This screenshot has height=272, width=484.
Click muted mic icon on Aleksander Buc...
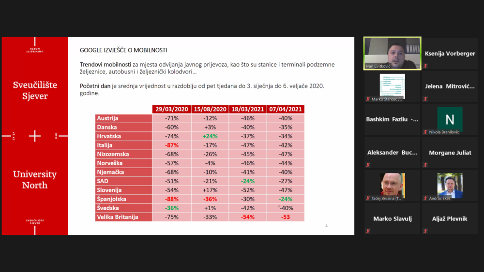[368, 165]
